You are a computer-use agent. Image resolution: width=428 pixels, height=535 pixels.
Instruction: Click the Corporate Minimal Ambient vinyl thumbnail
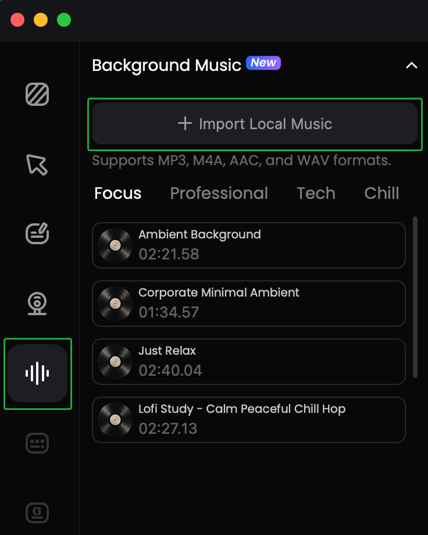(x=115, y=304)
